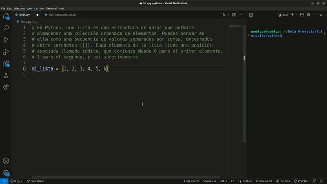Click the editor minimap
327x184 pixels.
pyautogui.click(x=235, y=26)
